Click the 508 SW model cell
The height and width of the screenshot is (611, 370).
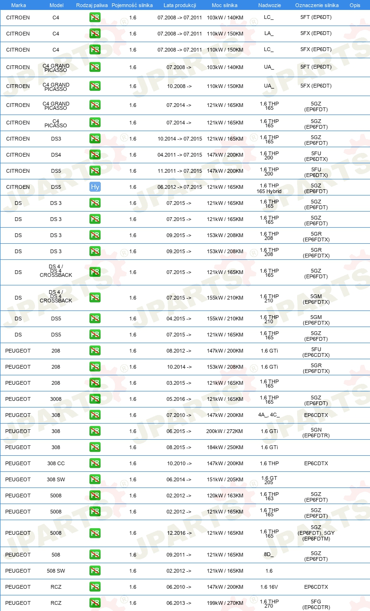[x=56, y=571]
